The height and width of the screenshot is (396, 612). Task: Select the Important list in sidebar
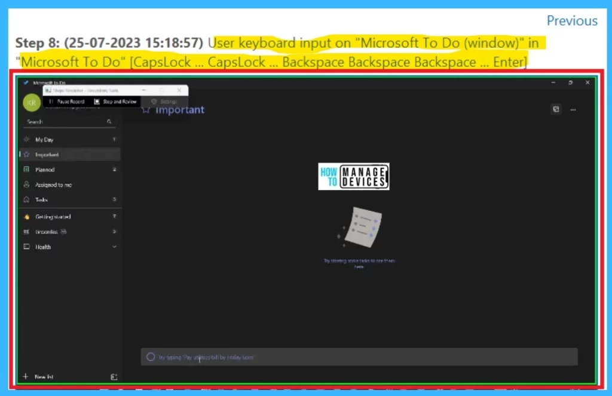coord(70,155)
